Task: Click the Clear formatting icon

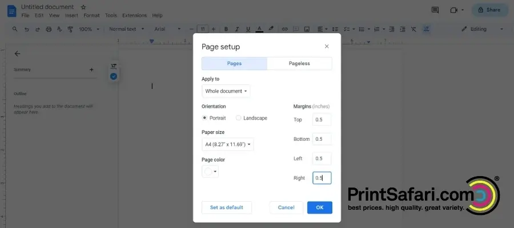Action: click(x=413, y=29)
